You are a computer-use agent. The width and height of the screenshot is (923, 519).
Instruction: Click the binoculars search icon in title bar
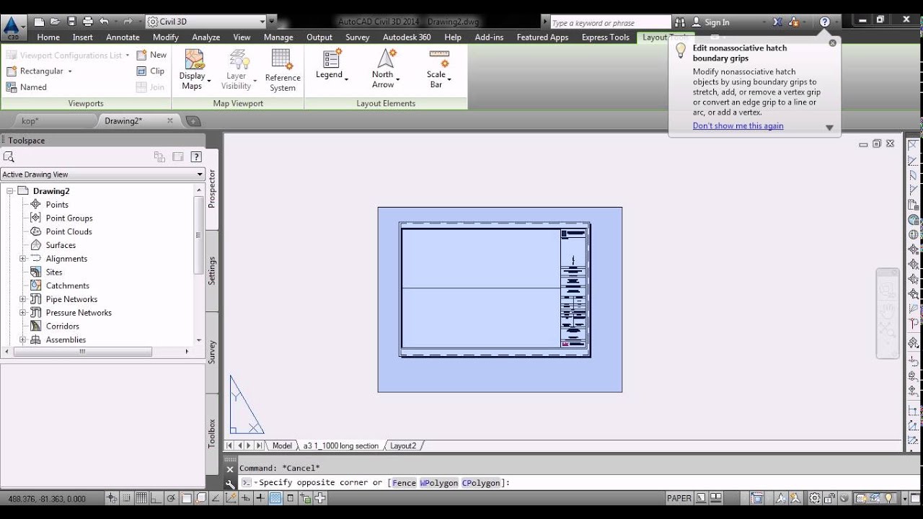pos(680,22)
